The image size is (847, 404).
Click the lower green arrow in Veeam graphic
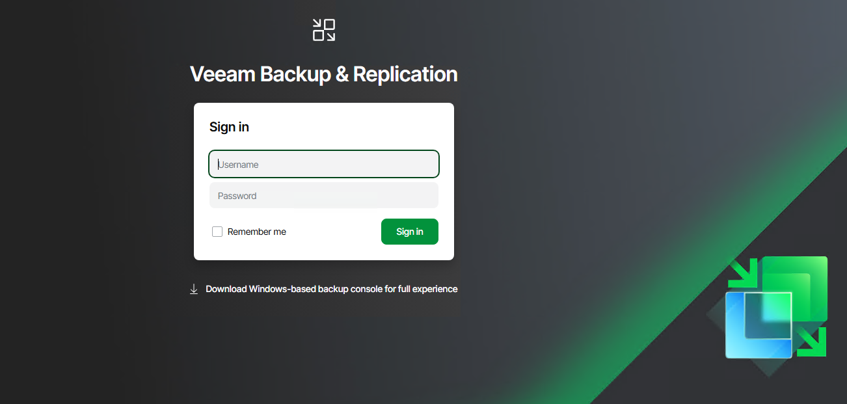click(814, 342)
